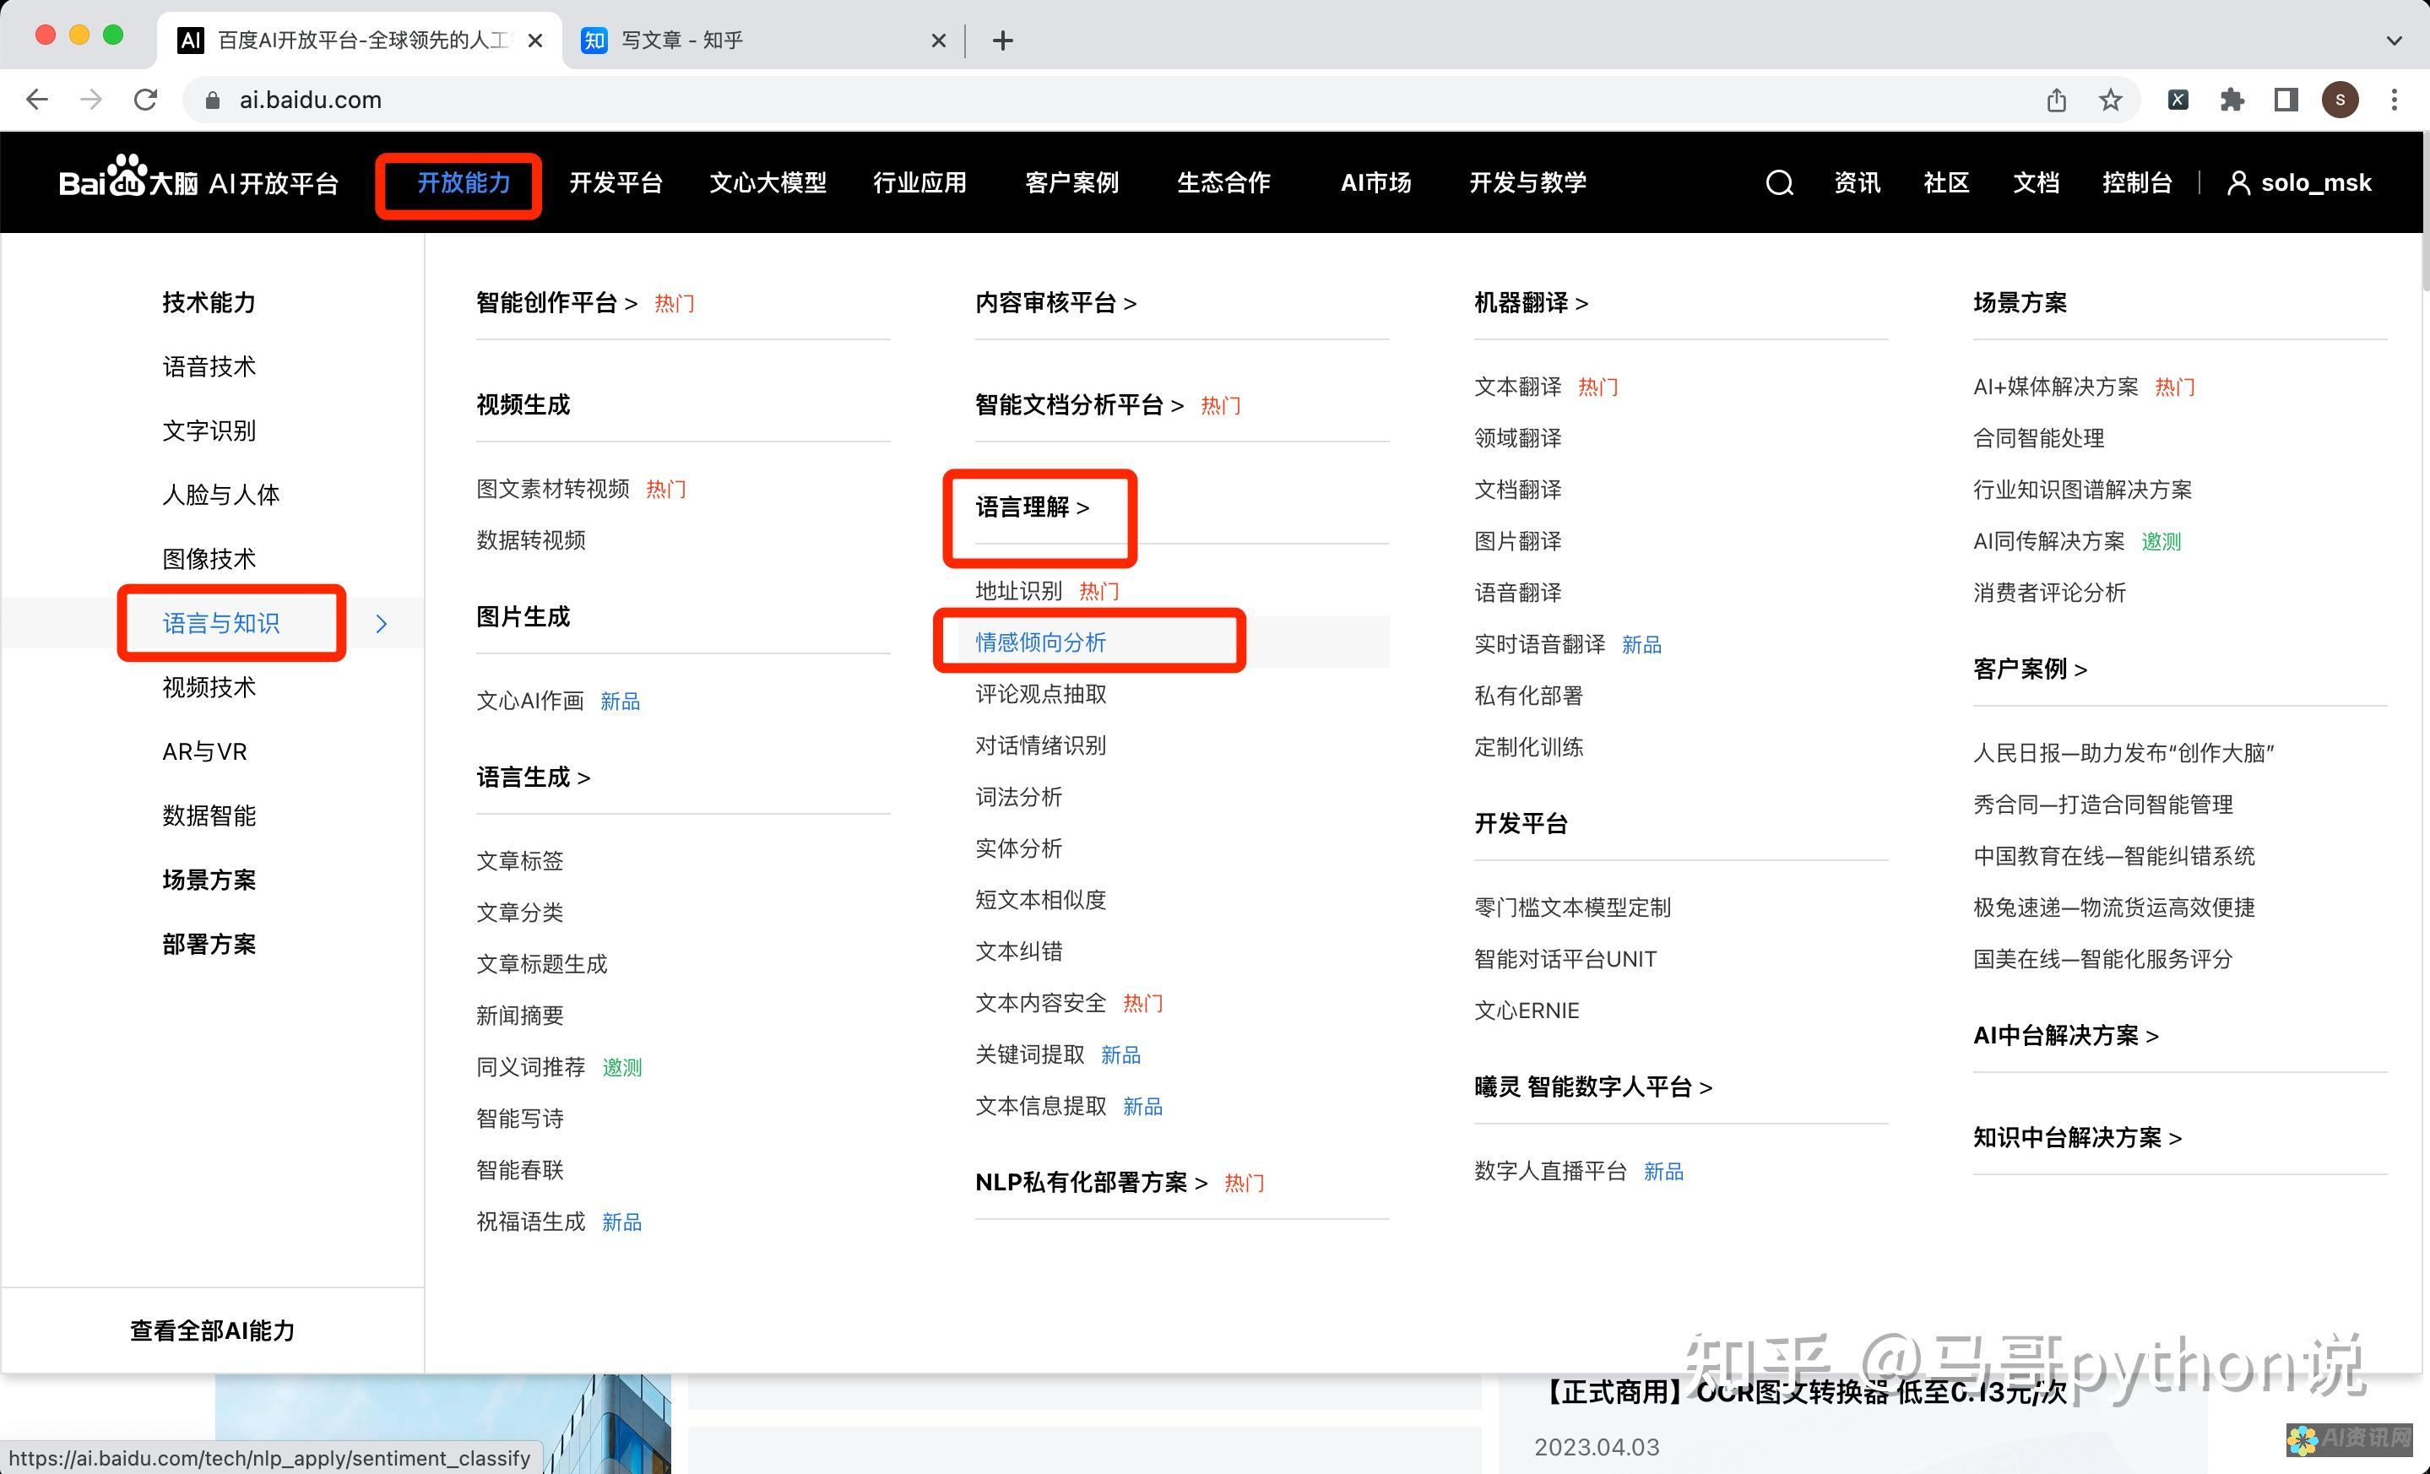Select 语音技术 in the sidebar
The image size is (2430, 1474).
point(209,366)
